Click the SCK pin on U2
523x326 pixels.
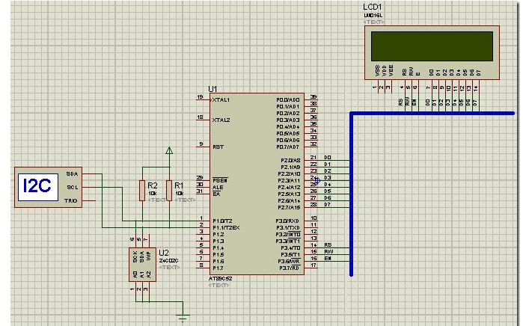[x=135, y=256]
